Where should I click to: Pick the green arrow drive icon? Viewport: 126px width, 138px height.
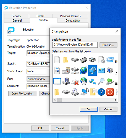(110, 81)
